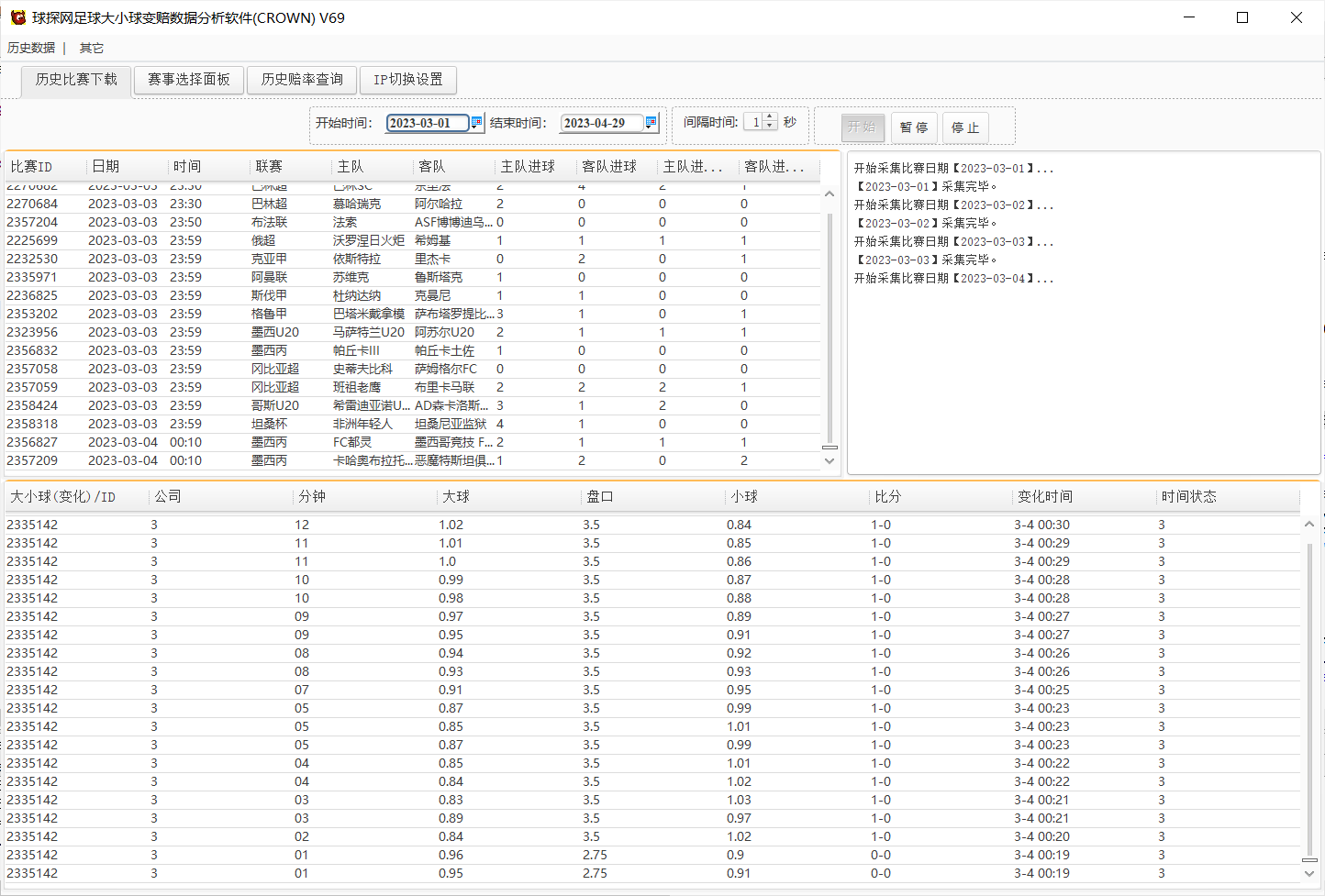Screen dimensions: 1325x896
Task: Select match row ID 2270684
Action: (x=411, y=204)
